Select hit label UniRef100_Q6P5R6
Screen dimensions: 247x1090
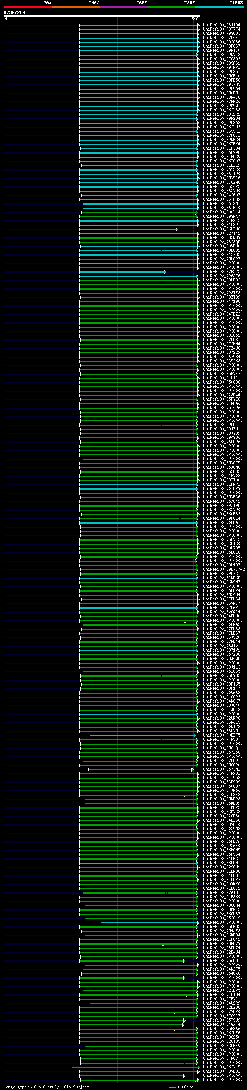222,442
